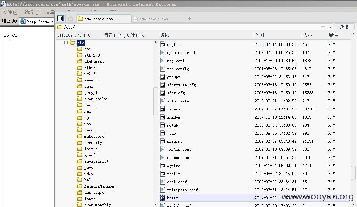The height and width of the screenshot is (207, 357).
Task: Select the group- file icon
Action: pos(163,77)
